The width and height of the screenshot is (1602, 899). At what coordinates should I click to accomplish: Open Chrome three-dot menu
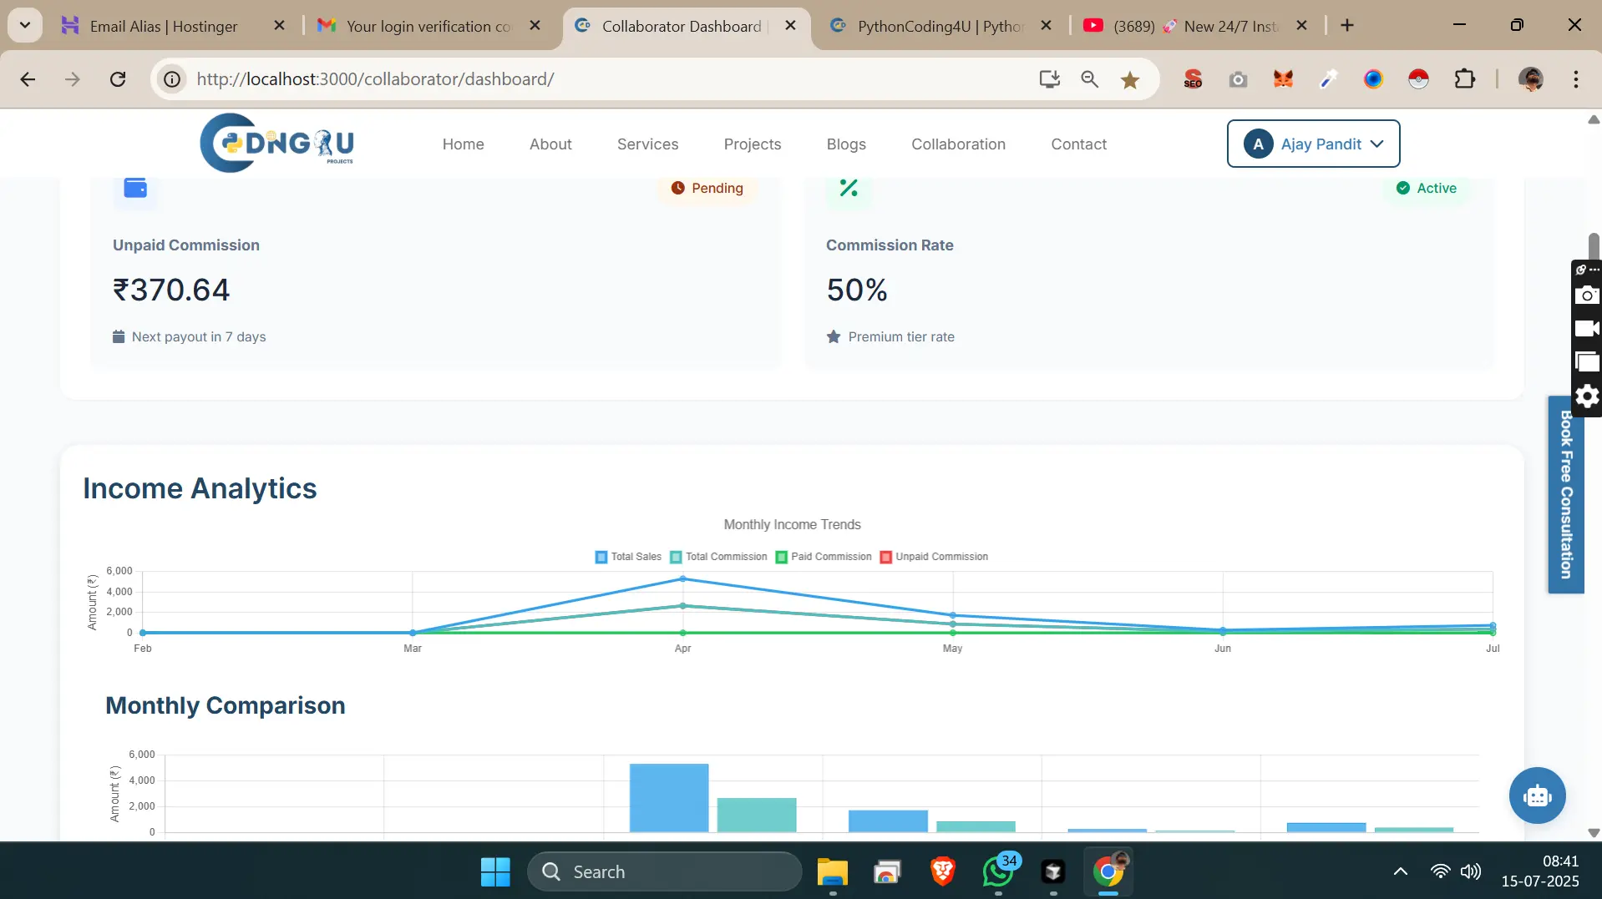tap(1575, 79)
